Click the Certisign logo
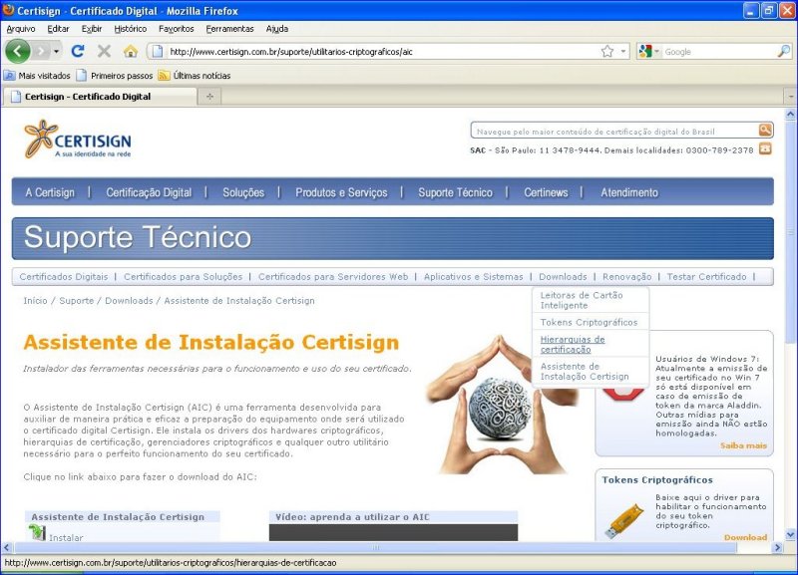This screenshot has width=798, height=575. tap(78, 139)
